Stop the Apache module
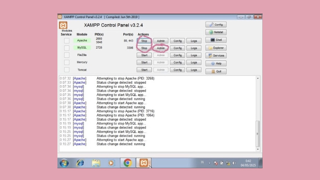Image resolution: width=320 pixels, height=180 pixels. tap(144, 41)
